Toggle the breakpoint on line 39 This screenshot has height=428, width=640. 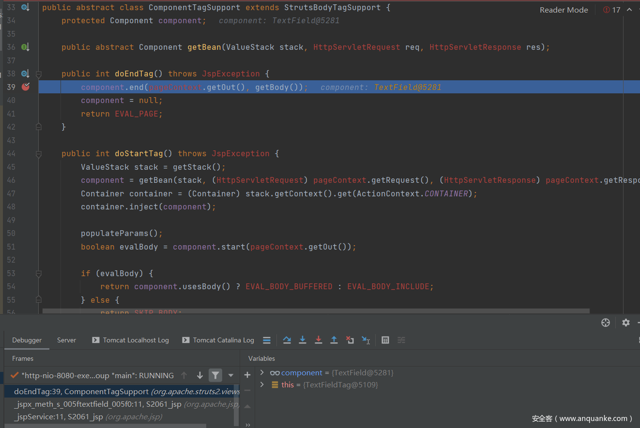coord(25,87)
